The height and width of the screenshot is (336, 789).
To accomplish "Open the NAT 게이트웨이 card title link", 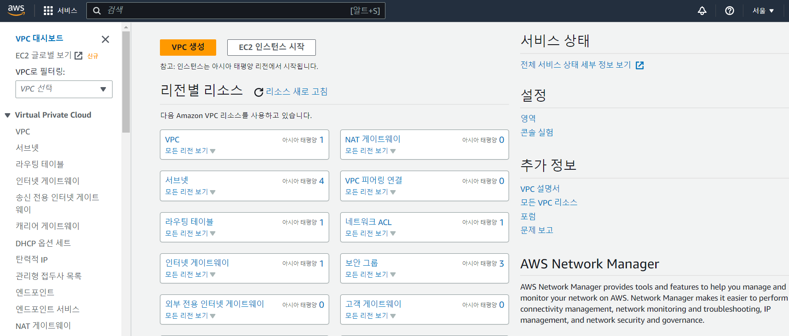I will (373, 139).
